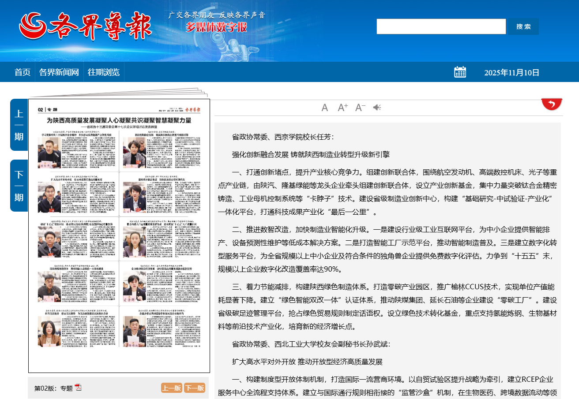579x399 pixels.
Task: Click the 2025年11月10日 date text
Action: [511, 73]
